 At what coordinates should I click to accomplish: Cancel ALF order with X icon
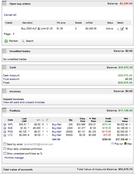(x=127, y=29)
